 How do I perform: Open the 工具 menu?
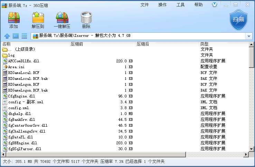point(180,5)
